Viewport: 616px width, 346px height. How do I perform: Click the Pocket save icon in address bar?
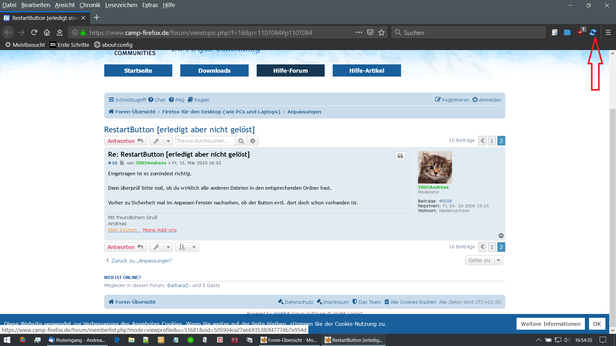pos(370,32)
